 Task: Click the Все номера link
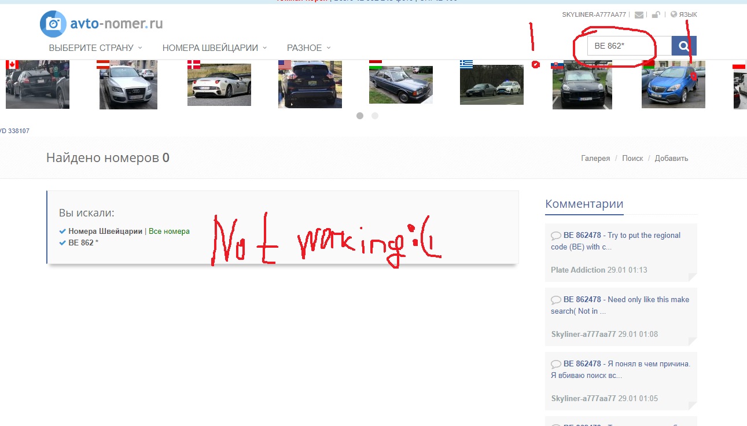pos(169,231)
